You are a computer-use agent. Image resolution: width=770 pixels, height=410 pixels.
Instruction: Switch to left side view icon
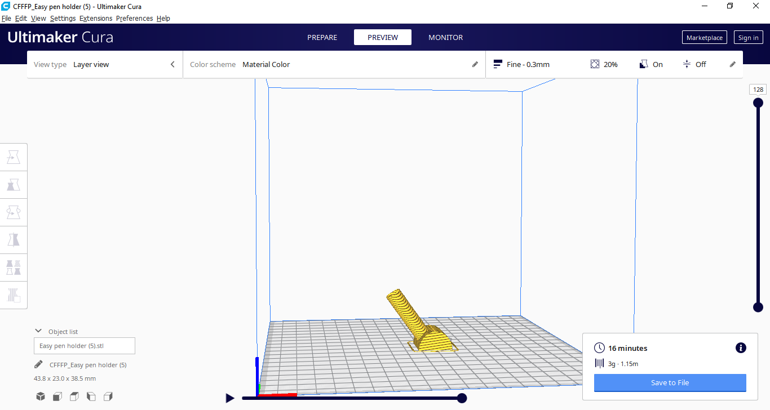point(91,396)
